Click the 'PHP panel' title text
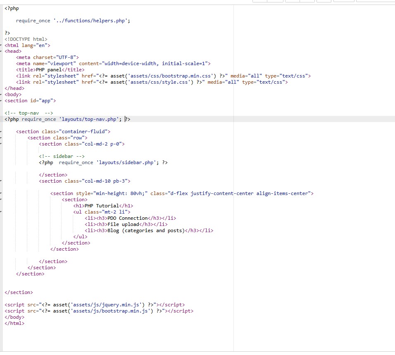395x355 pixels. 49,70
